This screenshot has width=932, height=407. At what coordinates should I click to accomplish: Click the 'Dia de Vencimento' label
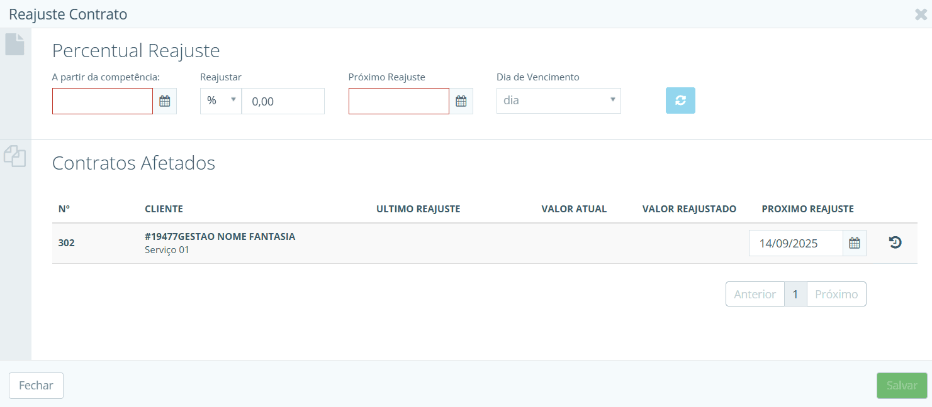(x=538, y=77)
